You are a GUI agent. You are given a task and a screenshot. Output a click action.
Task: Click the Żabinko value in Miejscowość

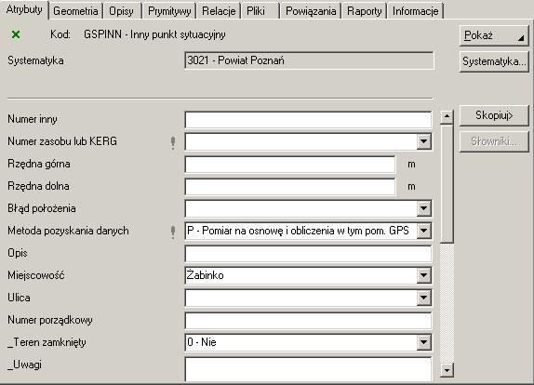pyautogui.click(x=205, y=275)
